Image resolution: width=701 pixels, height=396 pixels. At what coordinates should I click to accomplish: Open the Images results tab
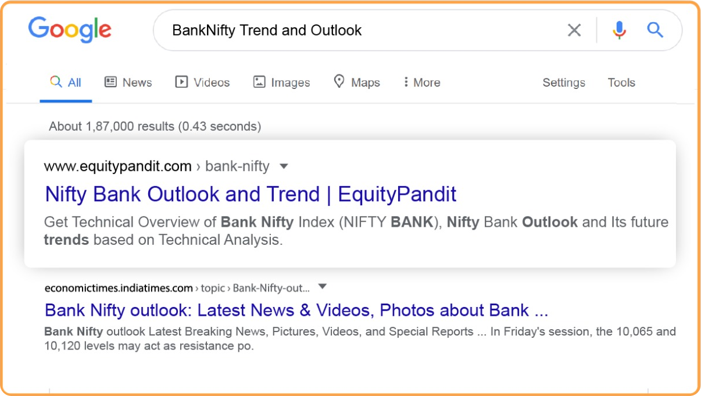pos(282,83)
